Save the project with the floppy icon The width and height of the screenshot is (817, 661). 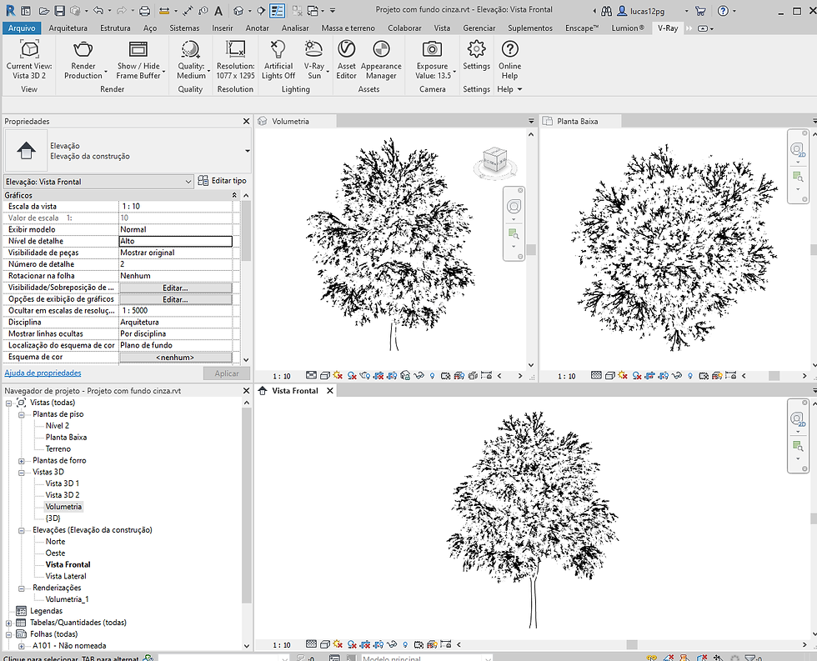[60, 10]
